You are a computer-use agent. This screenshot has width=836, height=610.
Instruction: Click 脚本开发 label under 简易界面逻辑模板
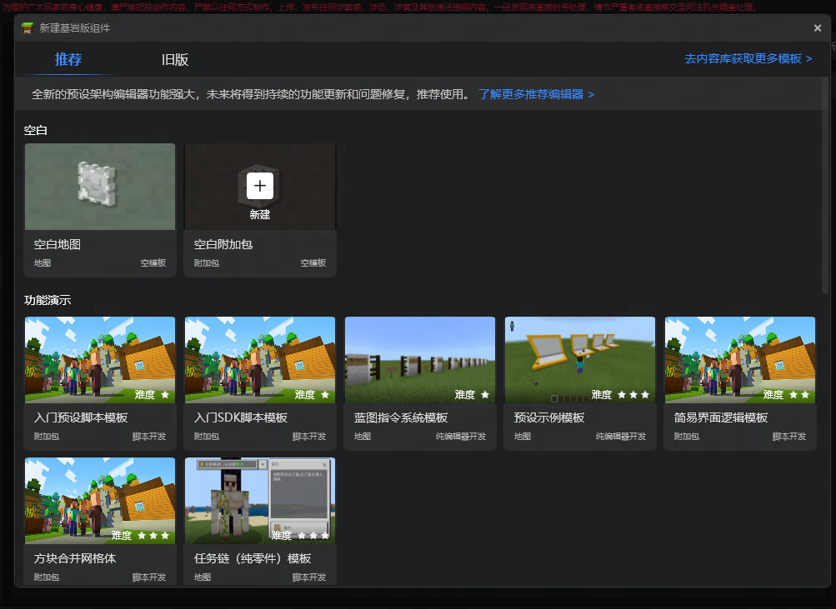coord(789,436)
